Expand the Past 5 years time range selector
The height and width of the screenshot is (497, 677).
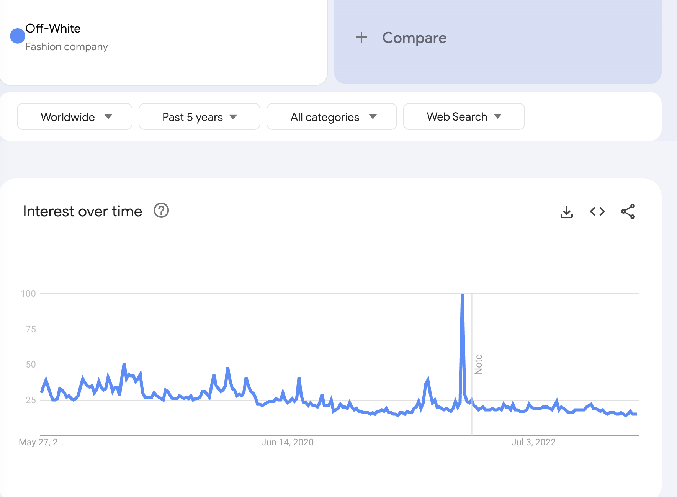(x=199, y=117)
